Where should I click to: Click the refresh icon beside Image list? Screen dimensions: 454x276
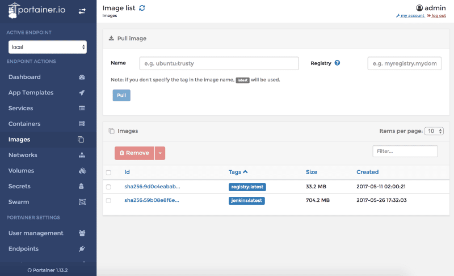[x=142, y=8]
